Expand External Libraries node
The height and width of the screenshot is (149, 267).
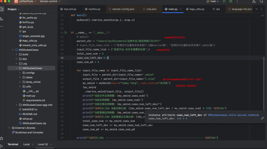pos(9,128)
